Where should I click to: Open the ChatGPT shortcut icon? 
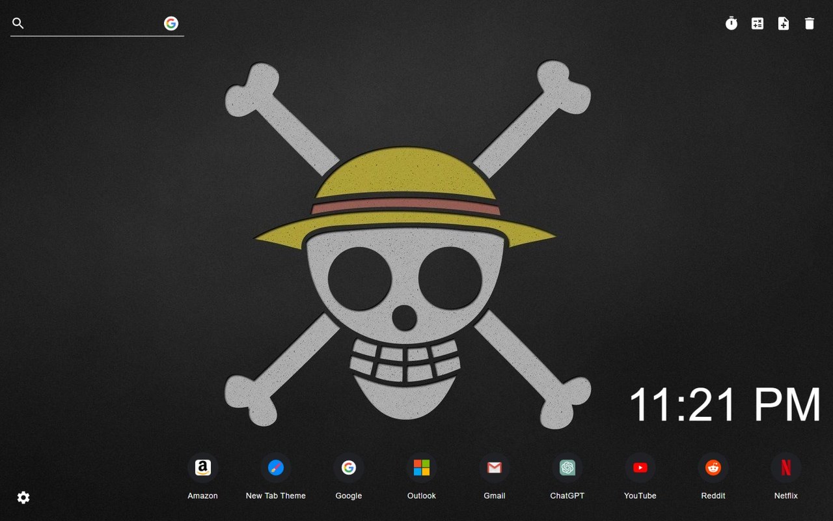(x=567, y=468)
